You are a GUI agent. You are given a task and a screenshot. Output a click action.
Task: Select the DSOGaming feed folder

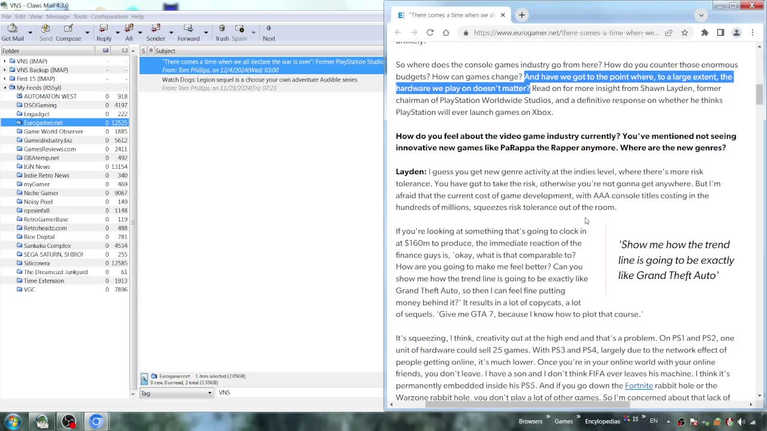pyautogui.click(x=40, y=105)
